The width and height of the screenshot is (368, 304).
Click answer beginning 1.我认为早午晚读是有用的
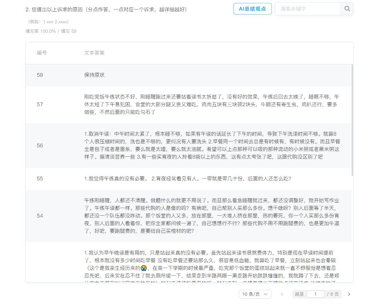pos(212,266)
